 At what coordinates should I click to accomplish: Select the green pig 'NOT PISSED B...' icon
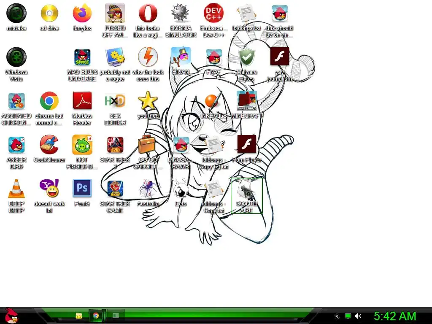(82, 145)
